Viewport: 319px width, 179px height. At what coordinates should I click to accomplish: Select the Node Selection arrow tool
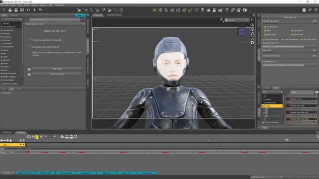(166, 10)
